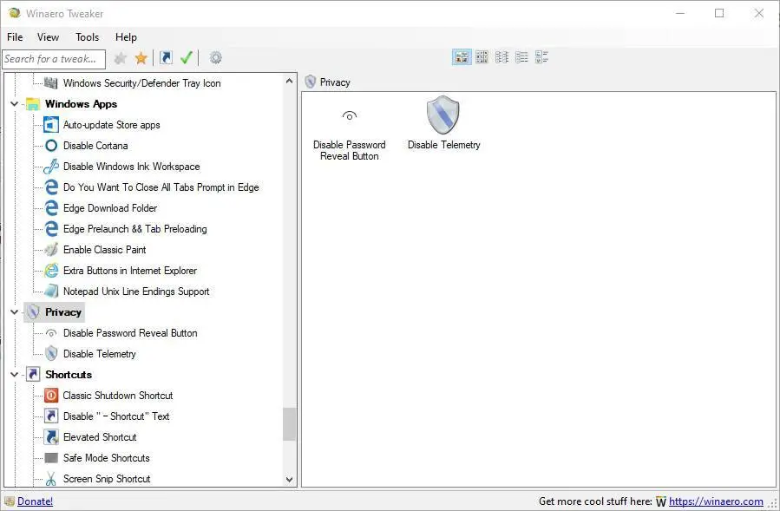The height and width of the screenshot is (511, 780).
Task: Minimize the Winaero Tweaker window
Action: (680, 13)
